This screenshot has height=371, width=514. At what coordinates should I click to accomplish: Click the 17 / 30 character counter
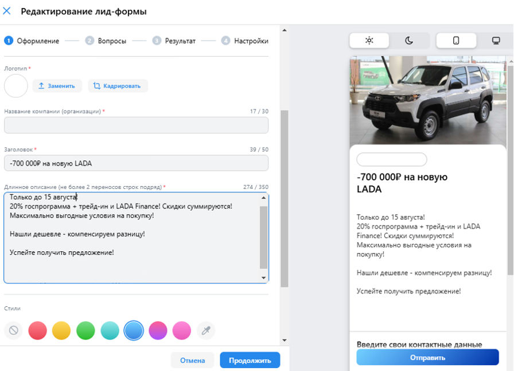tap(259, 111)
